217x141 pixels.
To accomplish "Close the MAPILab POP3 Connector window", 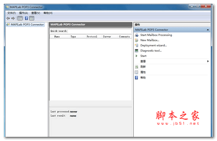I will tap(206, 6).
